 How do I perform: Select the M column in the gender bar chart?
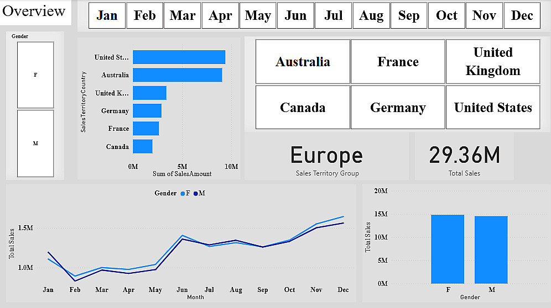(x=491, y=250)
